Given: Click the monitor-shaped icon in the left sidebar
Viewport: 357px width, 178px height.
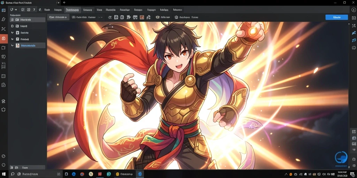Looking at the screenshot, I should [x=3, y=48].
